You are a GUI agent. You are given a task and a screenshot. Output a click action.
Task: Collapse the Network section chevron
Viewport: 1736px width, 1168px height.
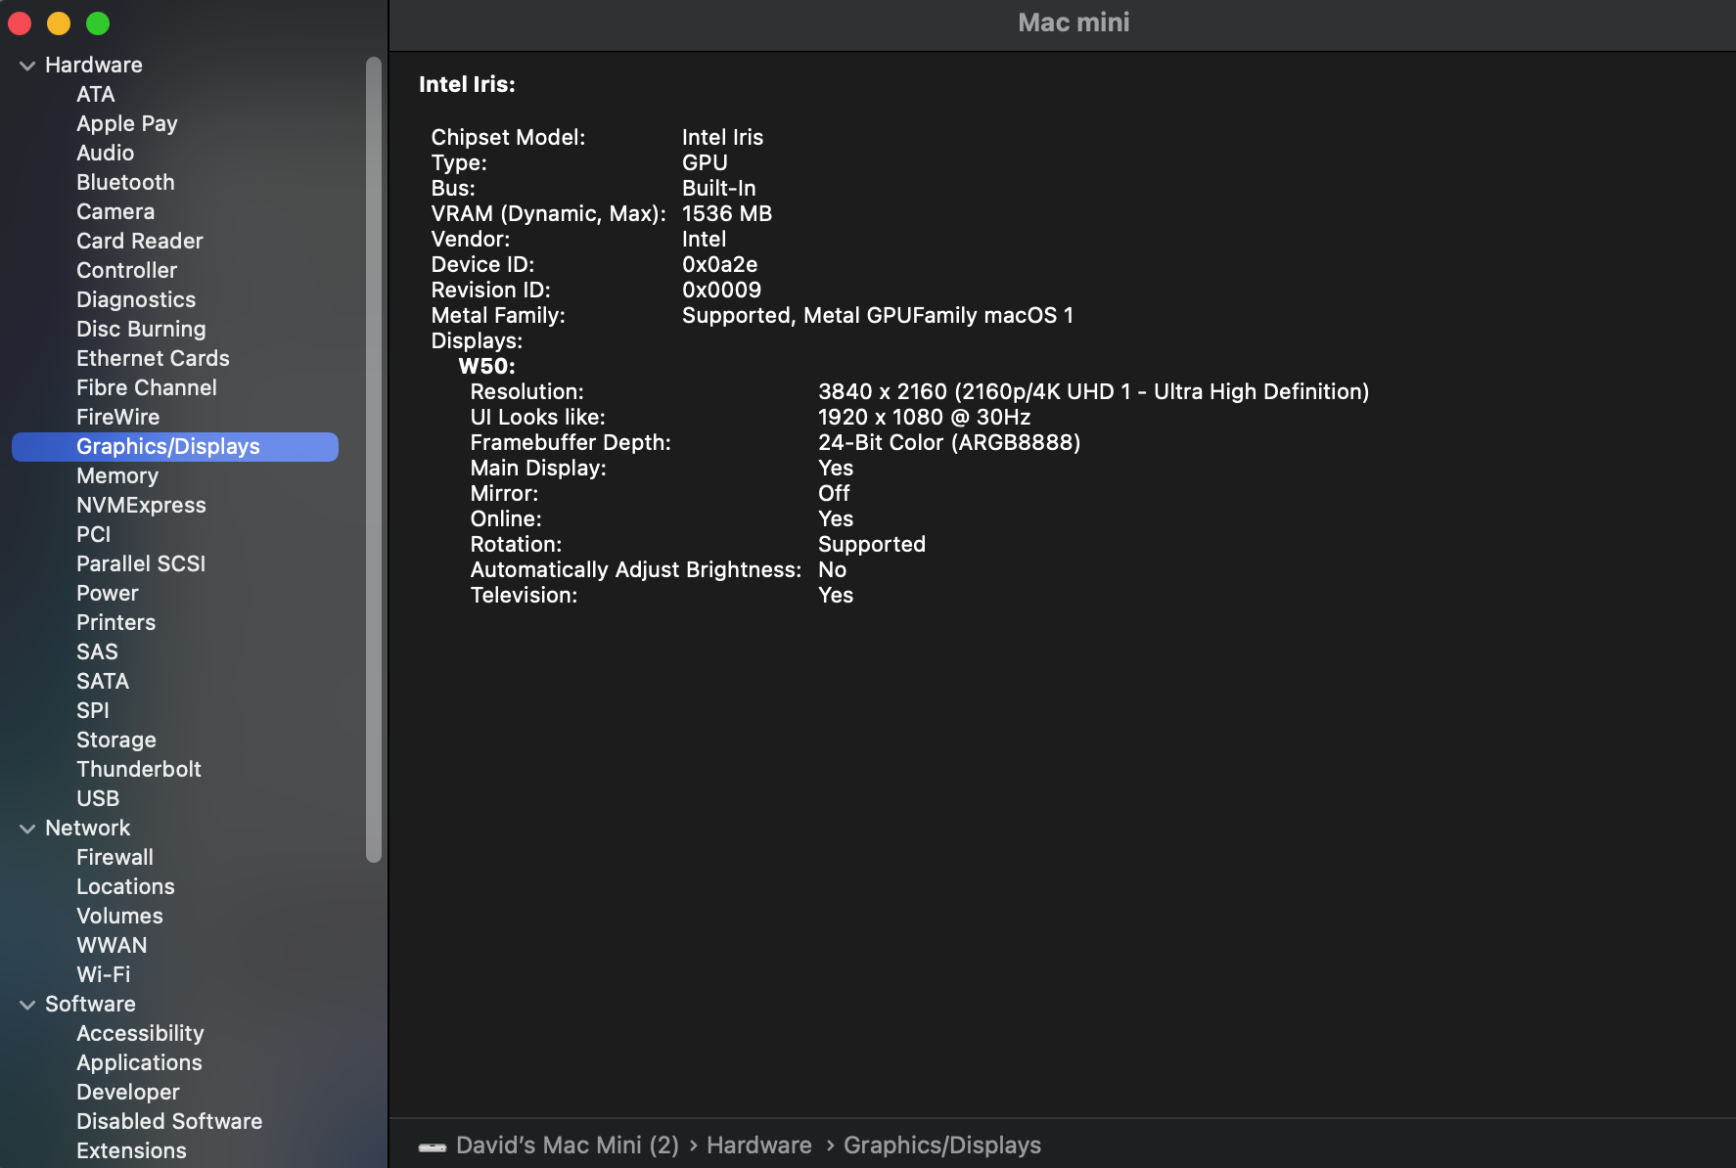[x=27, y=829]
